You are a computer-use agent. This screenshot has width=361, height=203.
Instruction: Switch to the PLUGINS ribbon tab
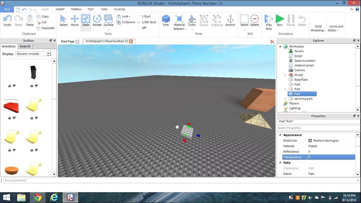(120, 9)
